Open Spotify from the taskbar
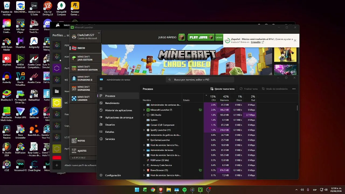Screen dimensions: 345x194 coord(184,190)
